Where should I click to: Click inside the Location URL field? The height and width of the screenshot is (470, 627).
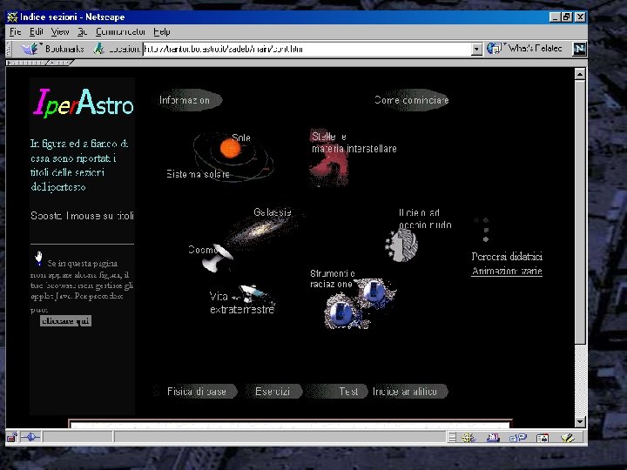point(307,49)
